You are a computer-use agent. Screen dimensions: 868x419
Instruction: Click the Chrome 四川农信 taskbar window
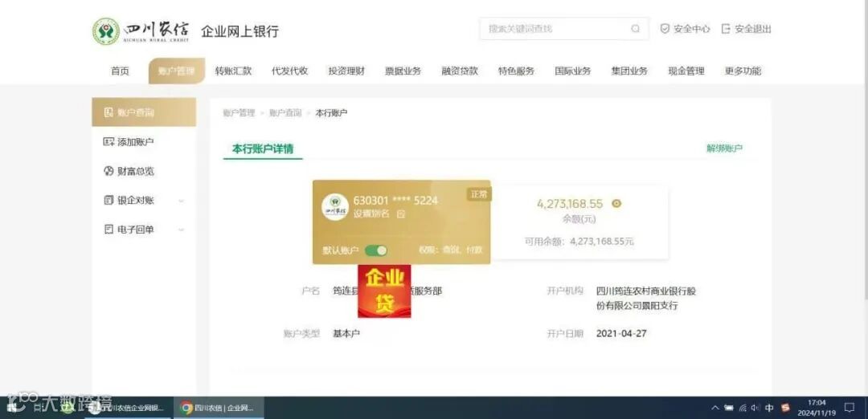click(x=219, y=408)
